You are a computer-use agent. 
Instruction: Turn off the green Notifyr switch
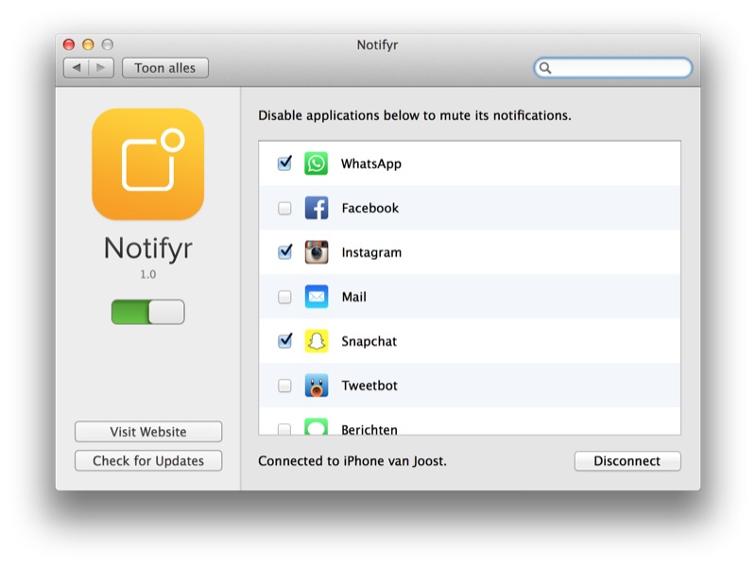pyautogui.click(x=147, y=312)
